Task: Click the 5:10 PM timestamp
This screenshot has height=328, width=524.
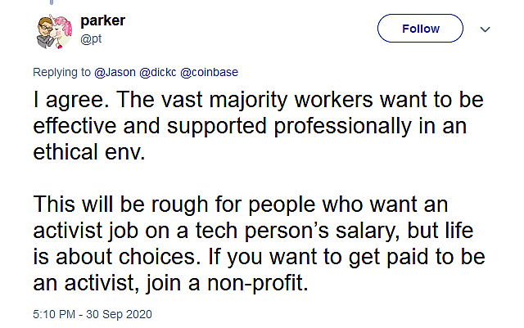Action: (x=55, y=315)
